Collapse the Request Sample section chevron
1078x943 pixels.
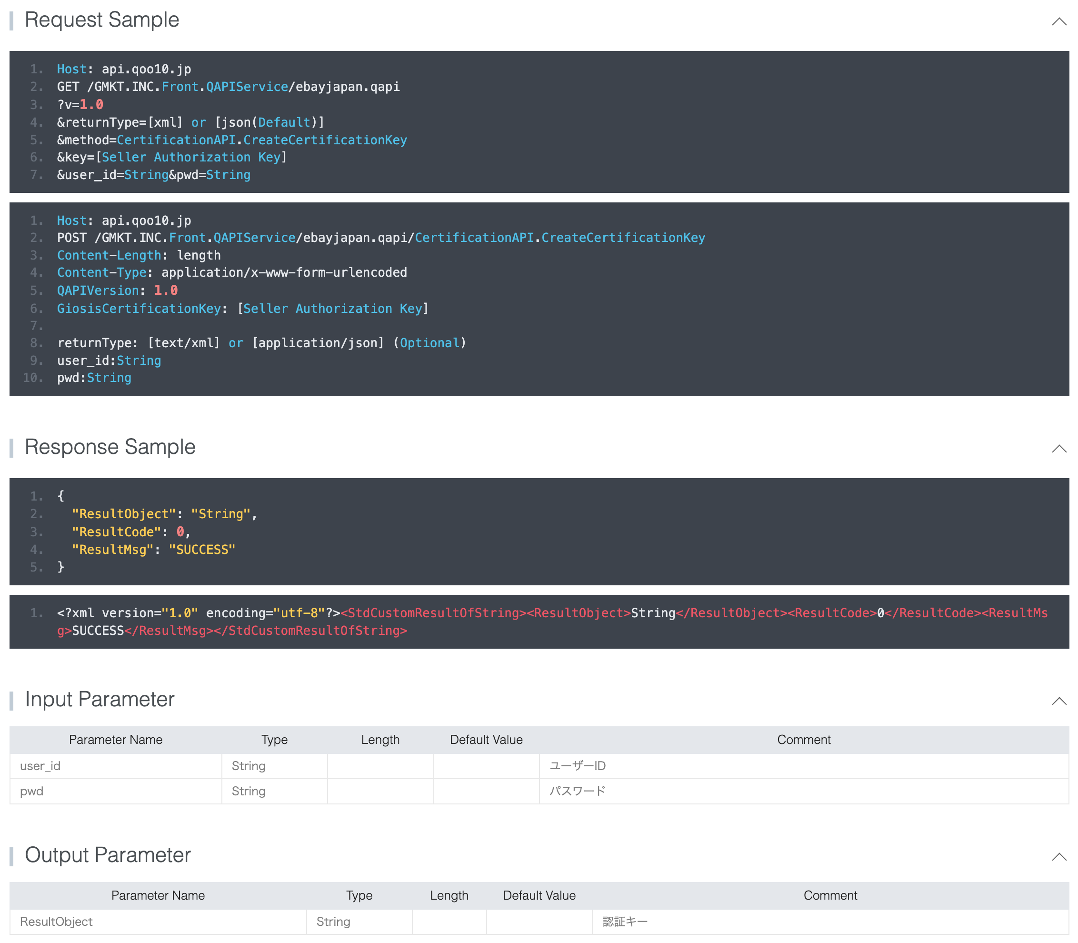click(1058, 21)
